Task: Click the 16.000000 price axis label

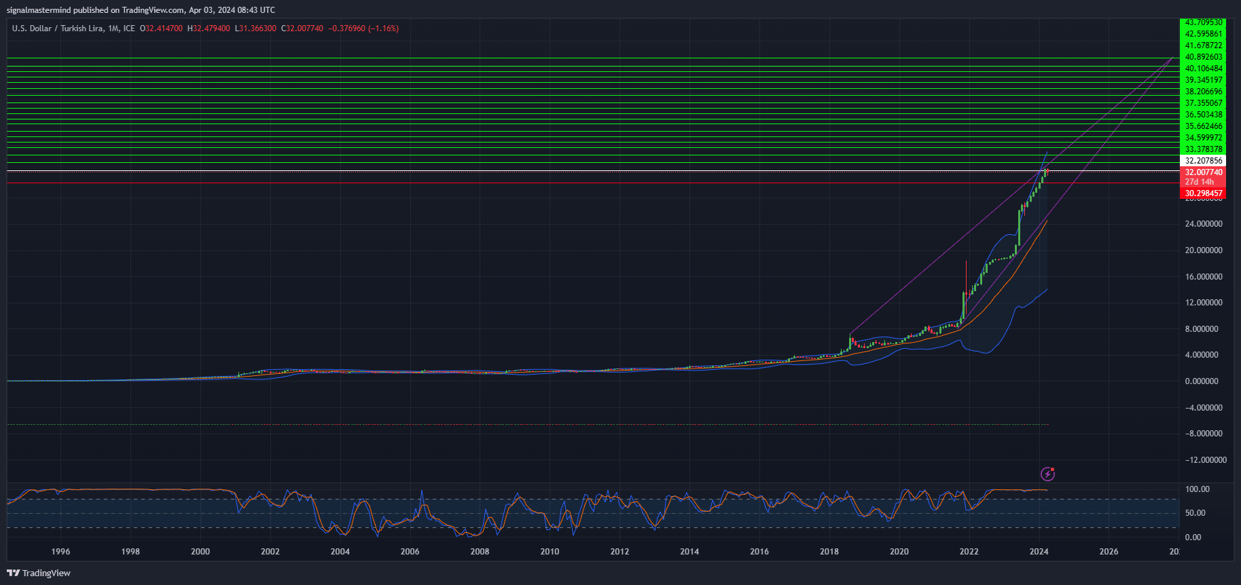Action: [1204, 277]
